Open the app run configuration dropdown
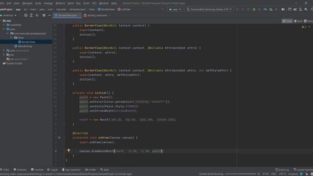Image resolution: width=313 pixels, height=176 pixels. (175, 9)
